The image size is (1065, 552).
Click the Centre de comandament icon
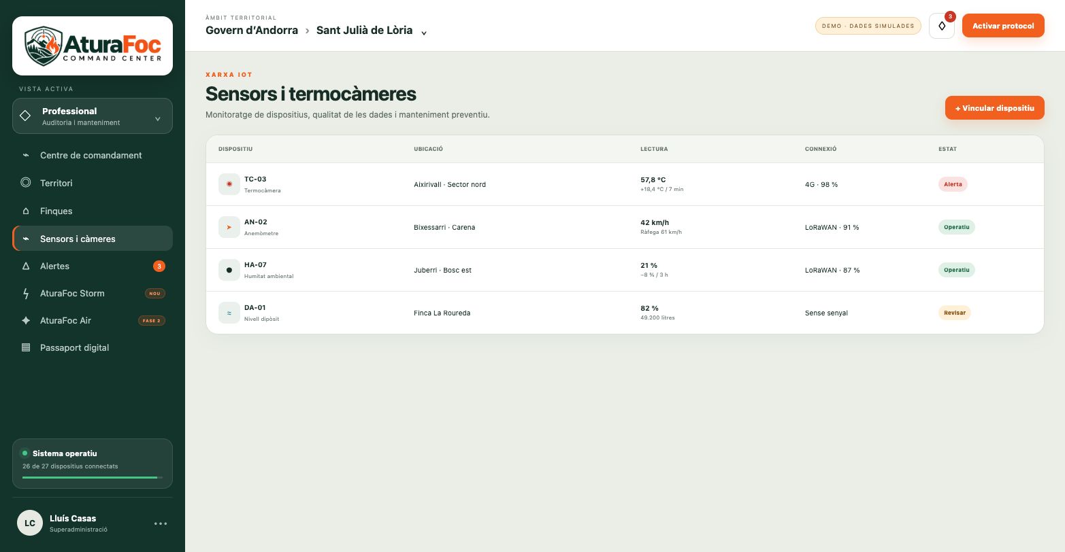click(26, 155)
